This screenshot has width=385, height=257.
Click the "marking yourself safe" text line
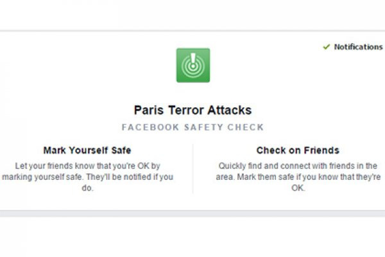89,177
